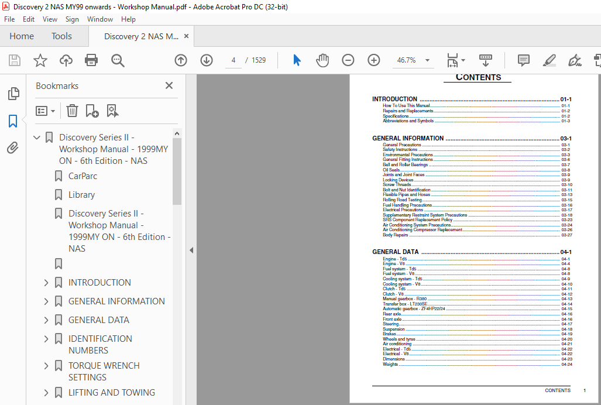Select the Discovery 2 NAS document tab
Image resolution: width=601 pixels, height=405 pixels.
[x=141, y=36]
